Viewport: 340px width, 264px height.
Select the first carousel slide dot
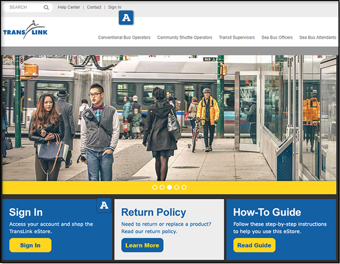[x=155, y=187]
